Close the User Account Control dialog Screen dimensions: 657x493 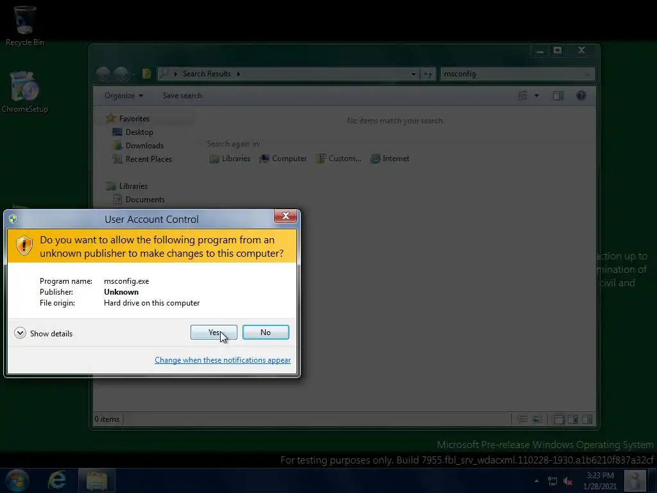click(x=286, y=216)
